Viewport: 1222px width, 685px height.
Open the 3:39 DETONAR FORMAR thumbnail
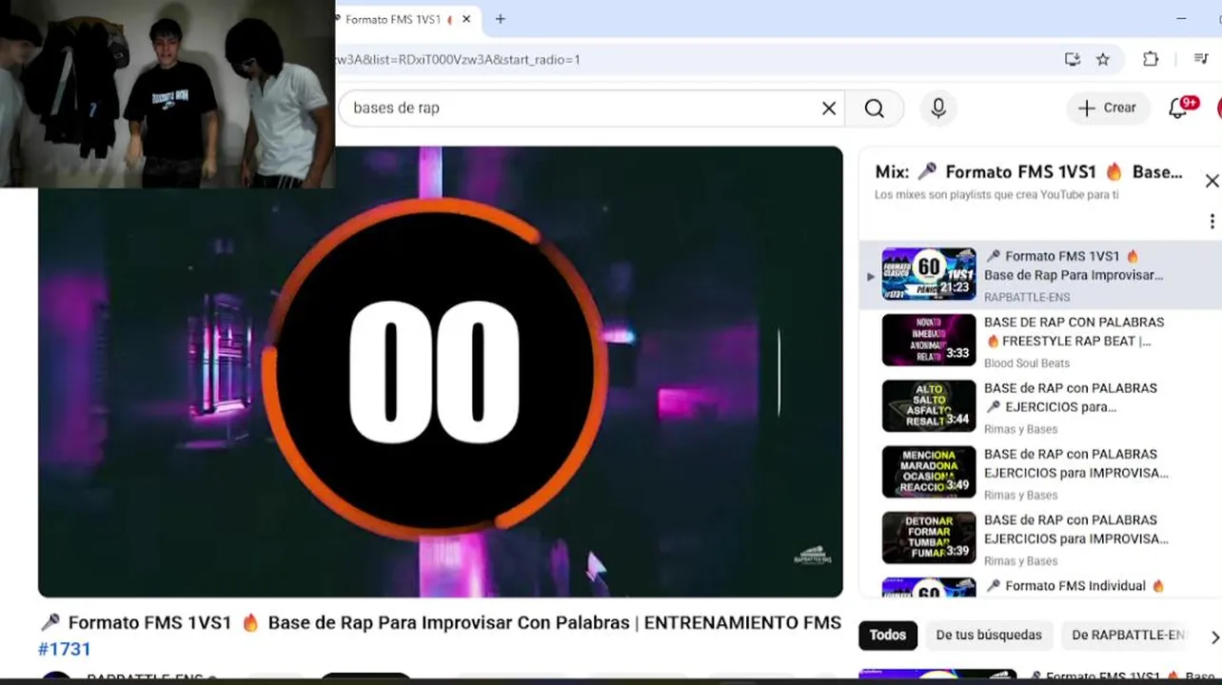[x=929, y=538]
